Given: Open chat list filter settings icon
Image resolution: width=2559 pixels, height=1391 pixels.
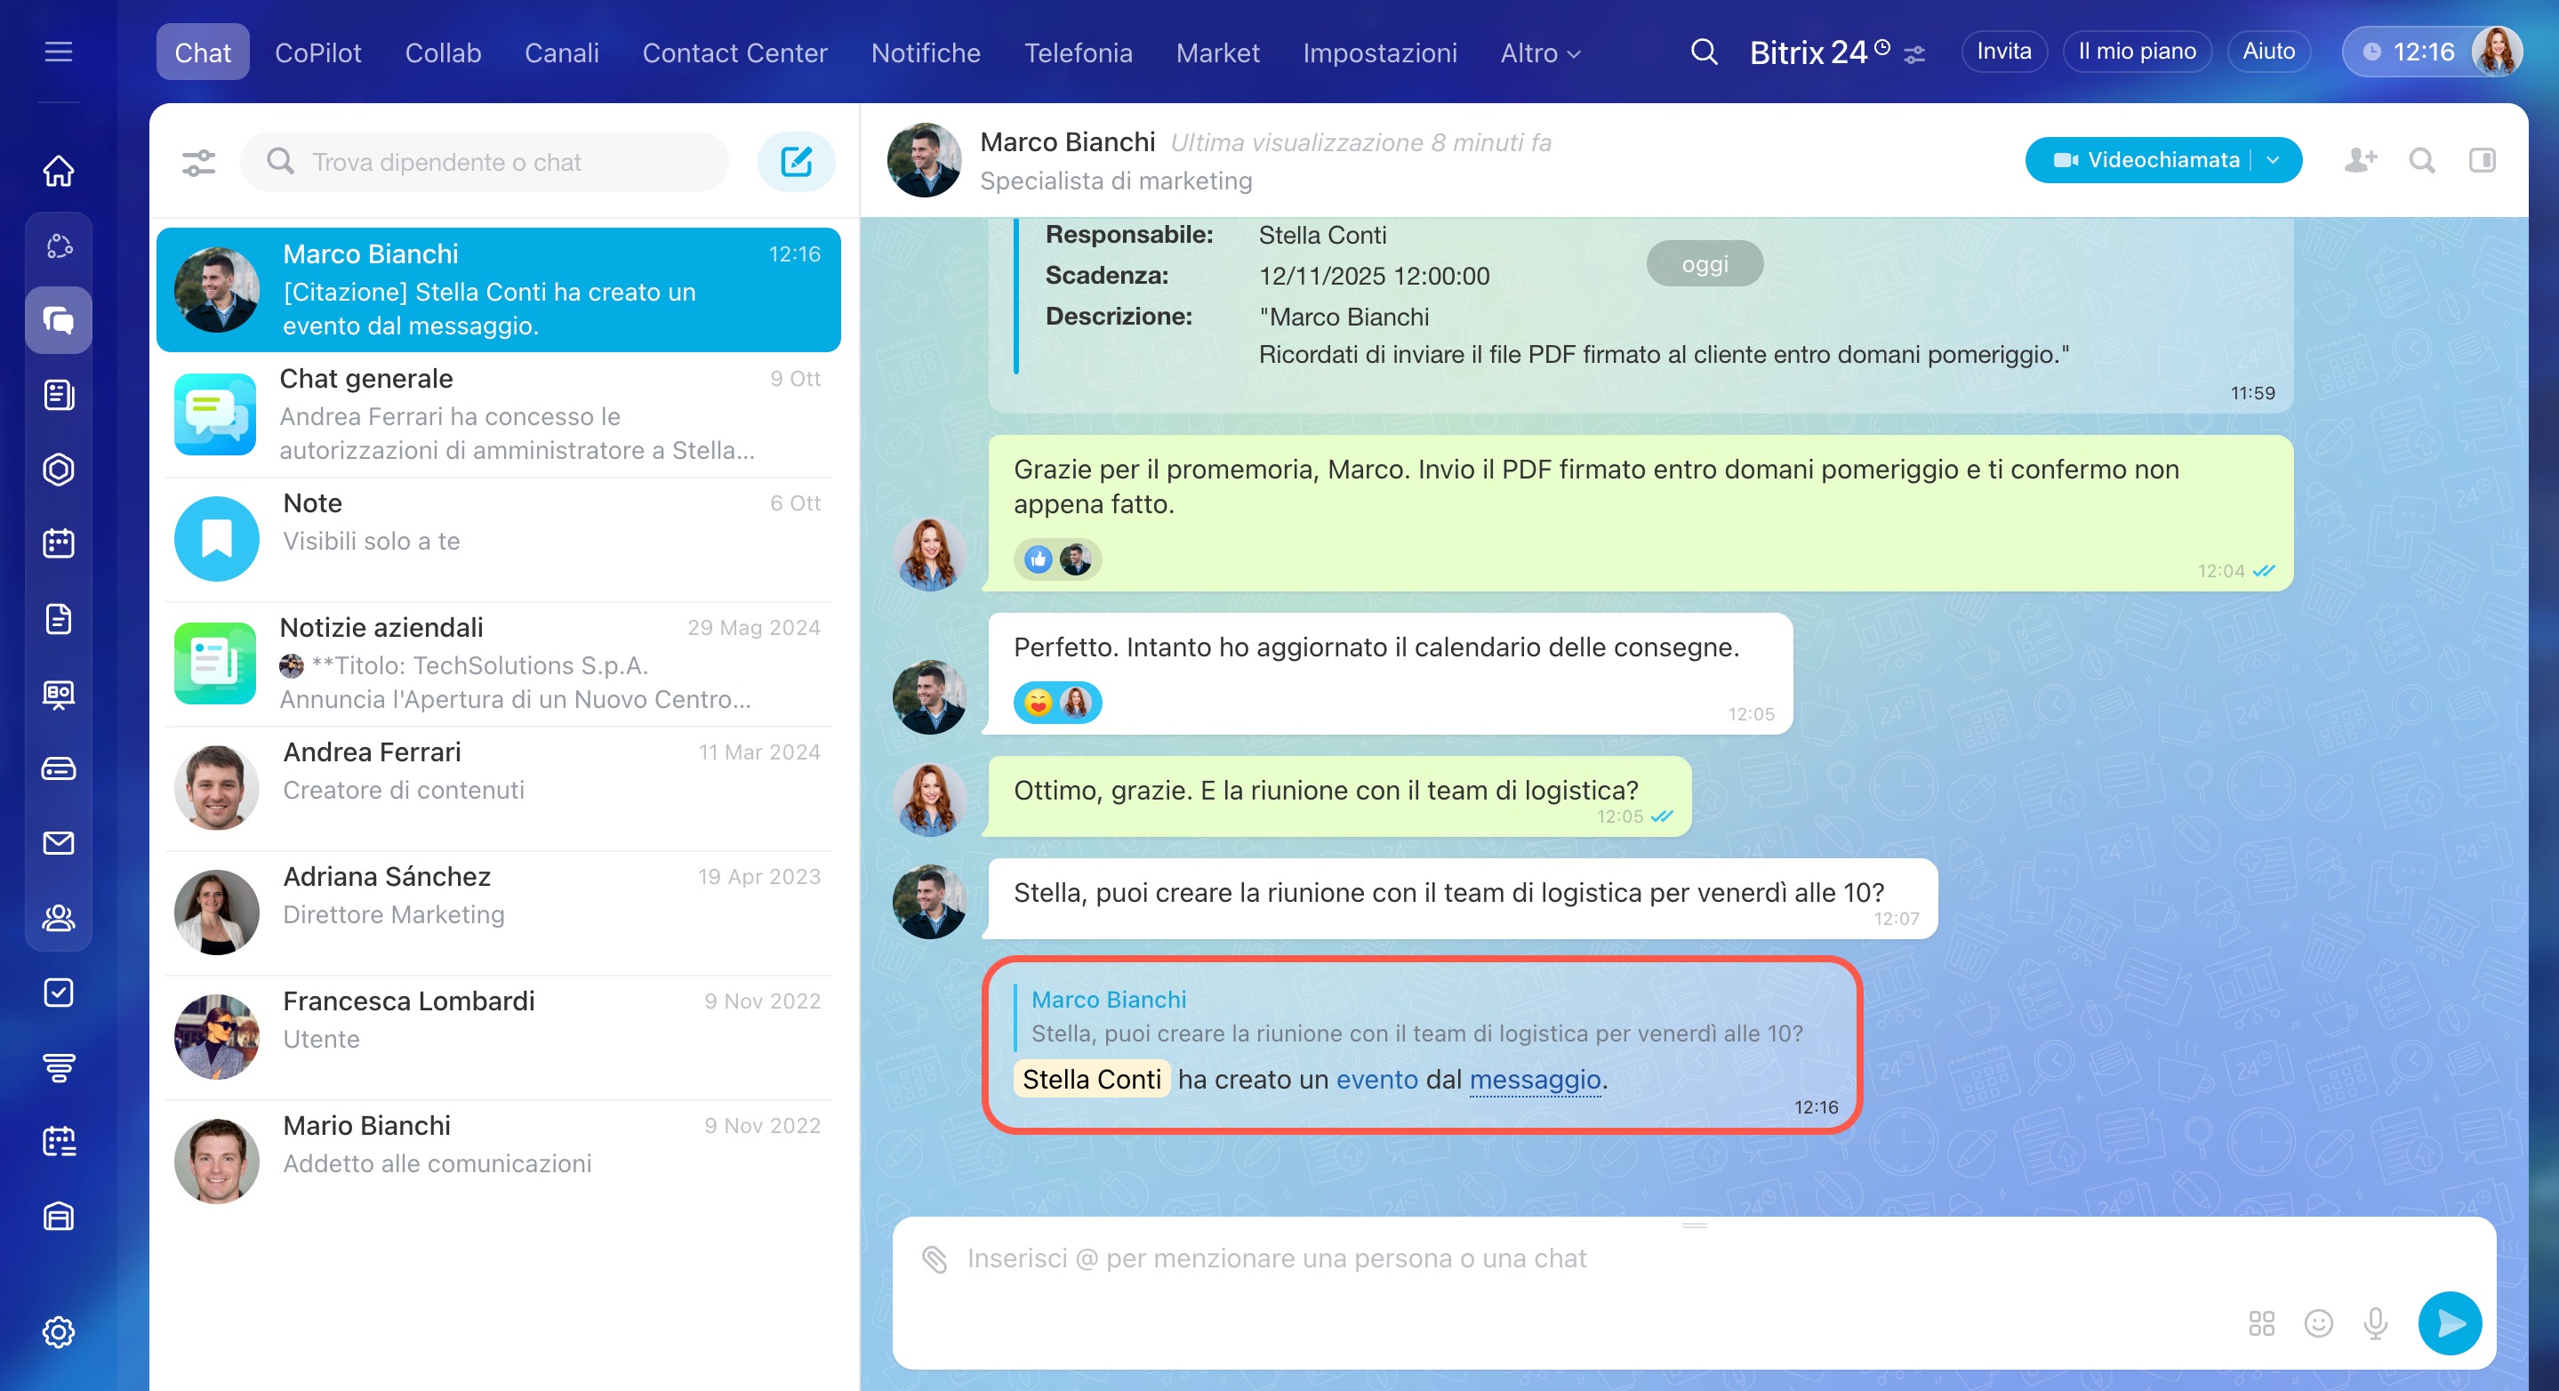Looking at the screenshot, I should (198, 161).
